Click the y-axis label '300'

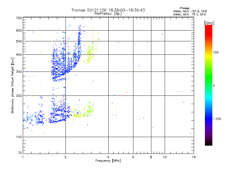coord(19,72)
